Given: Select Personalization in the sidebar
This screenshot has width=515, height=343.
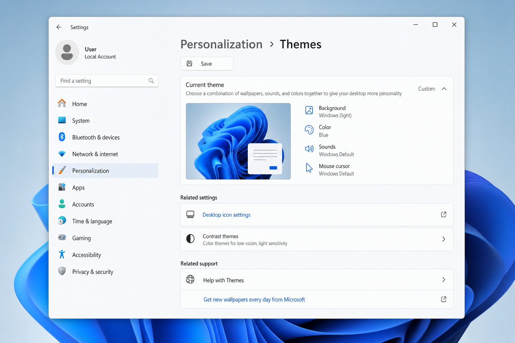Looking at the screenshot, I should coord(105,170).
